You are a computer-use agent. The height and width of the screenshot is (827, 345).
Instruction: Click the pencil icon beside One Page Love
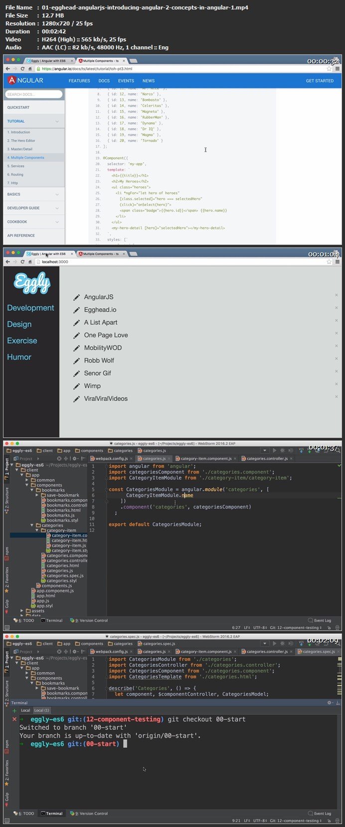click(77, 335)
